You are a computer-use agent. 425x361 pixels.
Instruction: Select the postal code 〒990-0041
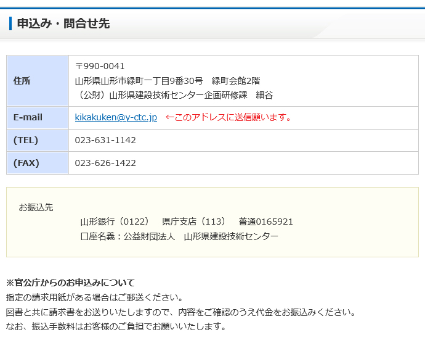(100, 66)
